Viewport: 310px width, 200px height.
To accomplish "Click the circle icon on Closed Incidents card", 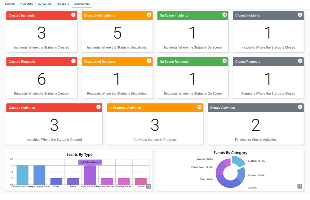I will coord(300,15).
